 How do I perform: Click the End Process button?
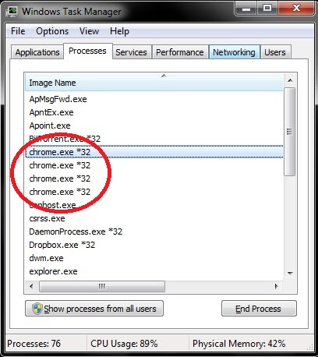(x=259, y=309)
